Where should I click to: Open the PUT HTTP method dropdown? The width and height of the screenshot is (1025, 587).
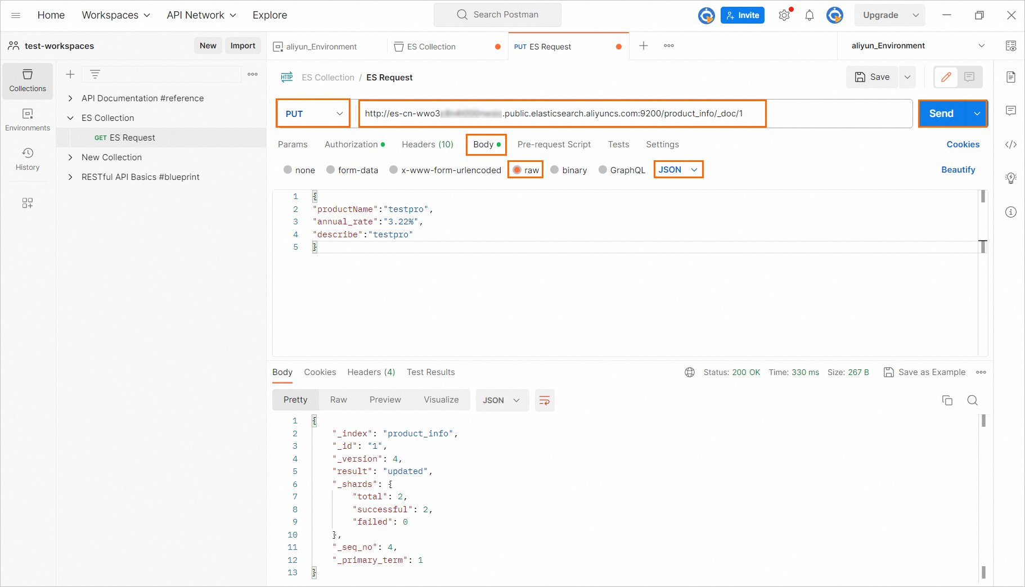click(313, 114)
